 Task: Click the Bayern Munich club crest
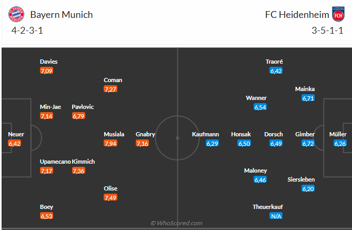(x=17, y=14)
